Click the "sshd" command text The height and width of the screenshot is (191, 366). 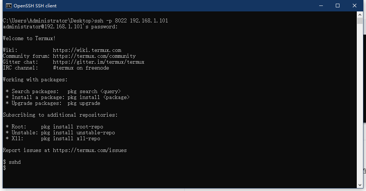coord(15,162)
